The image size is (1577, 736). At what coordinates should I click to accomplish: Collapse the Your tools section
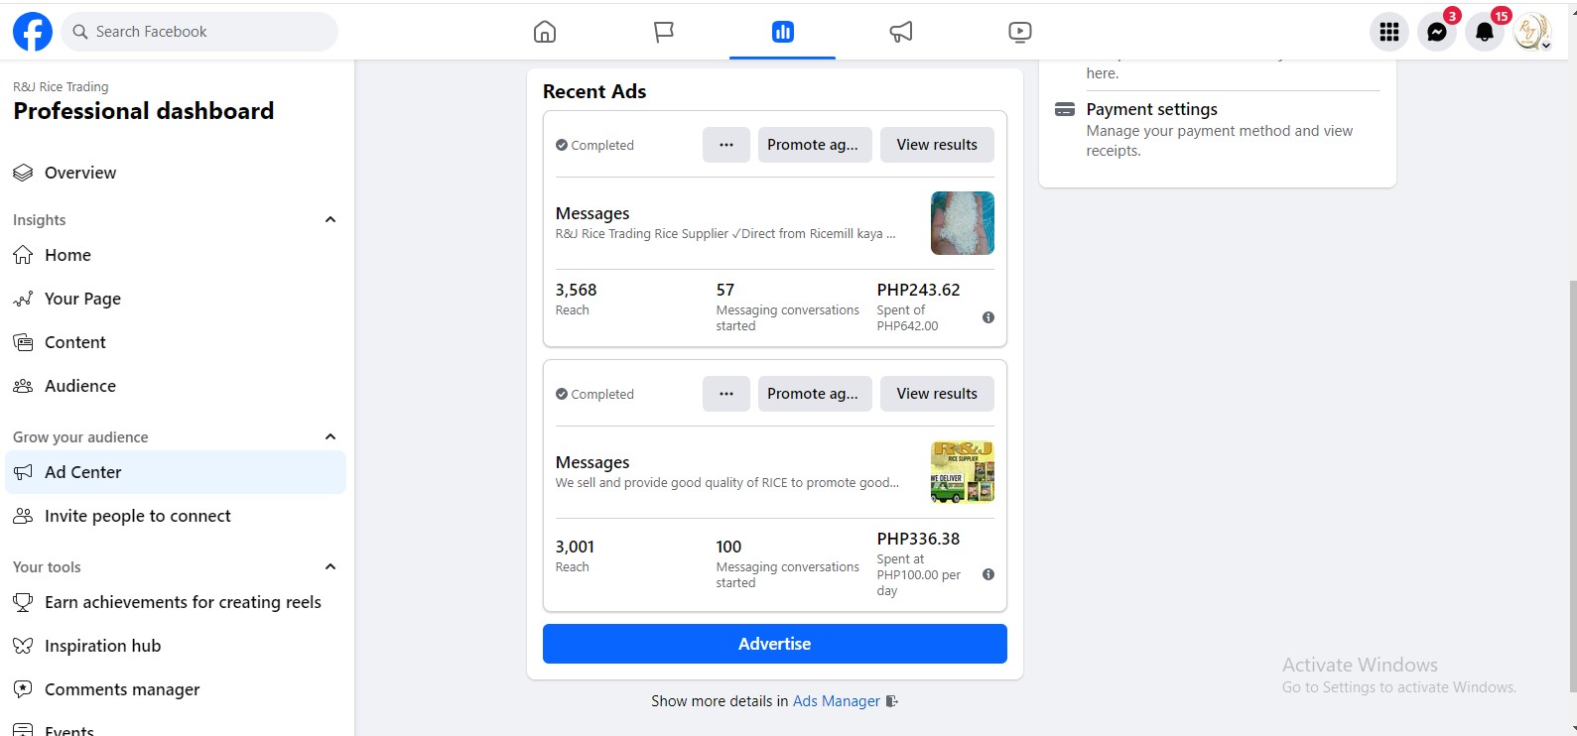tap(330, 566)
